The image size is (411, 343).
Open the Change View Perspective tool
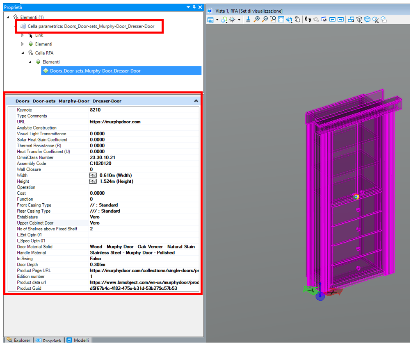(x=359, y=20)
